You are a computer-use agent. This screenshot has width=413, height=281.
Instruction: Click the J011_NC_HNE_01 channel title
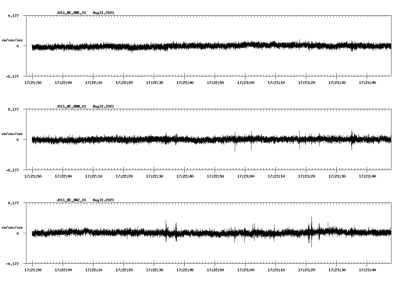[x=71, y=13]
